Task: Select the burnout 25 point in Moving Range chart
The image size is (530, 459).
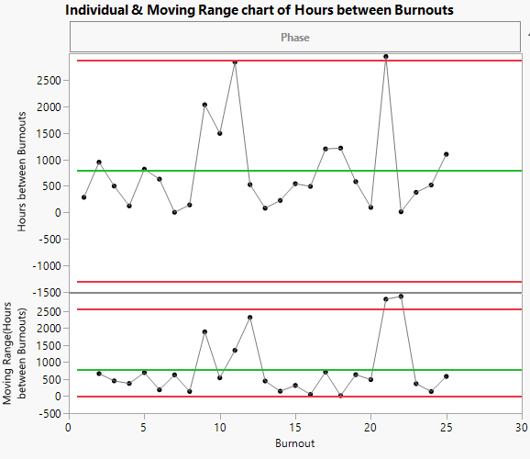Action: [x=447, y=376]
